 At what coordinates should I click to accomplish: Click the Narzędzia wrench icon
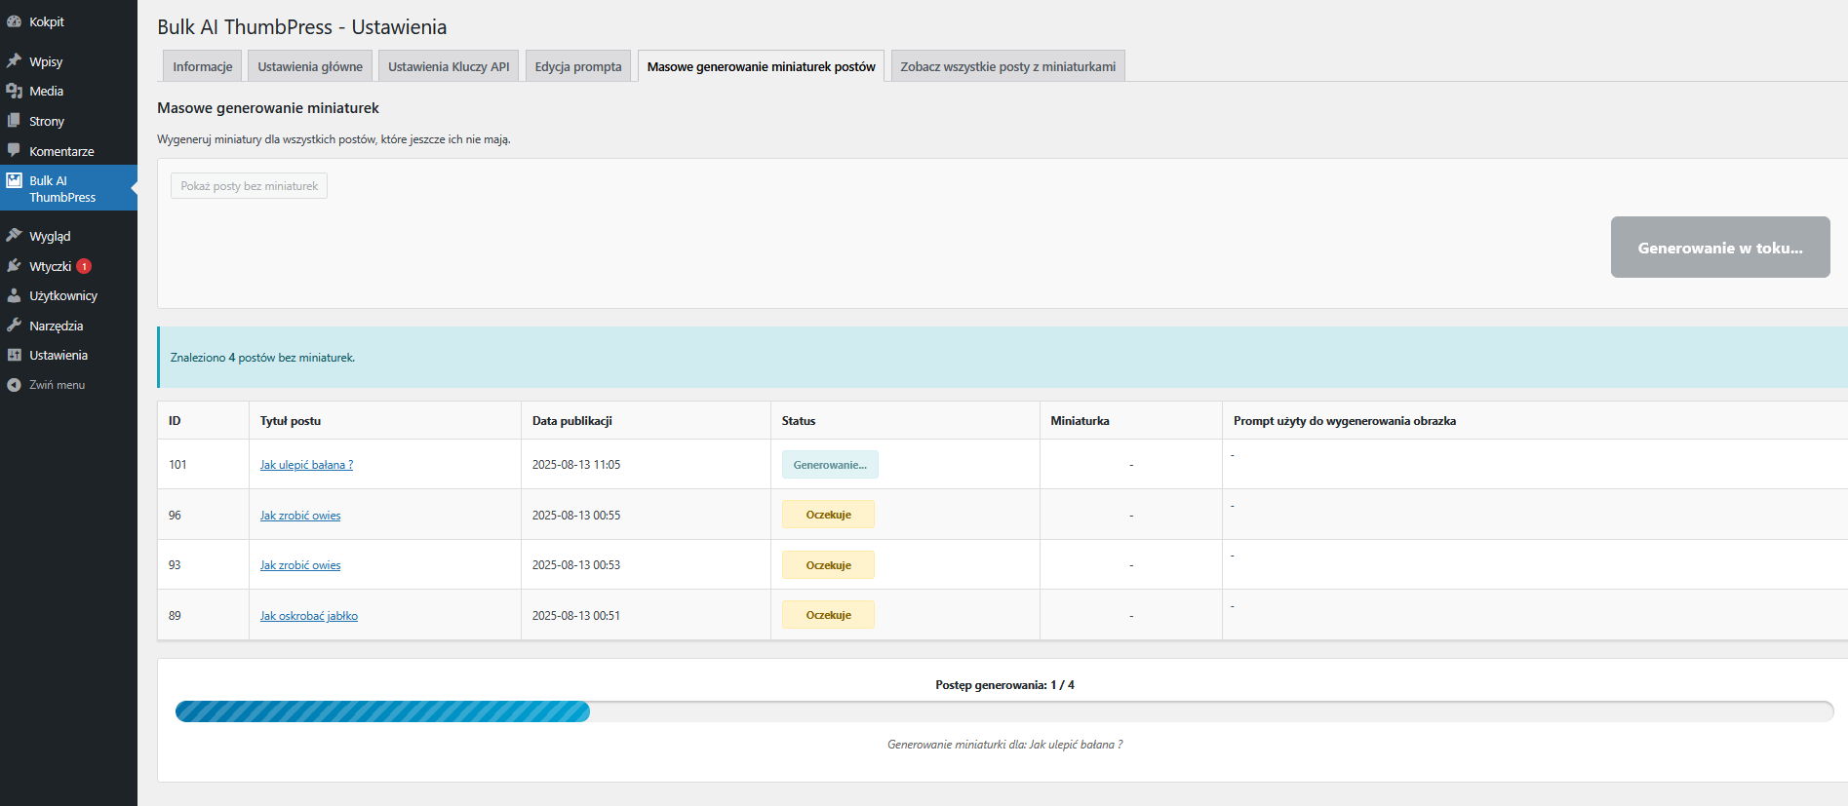tap(14, 326)
